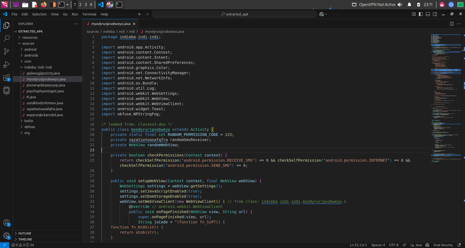Viewport: 465px width, 248px height.
Task: Expand obfuse folder
Action: [x=47, y=127]
